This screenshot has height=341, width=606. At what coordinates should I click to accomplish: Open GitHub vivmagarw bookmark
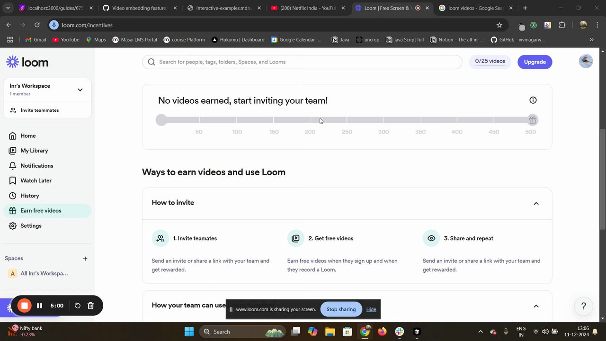point(517,40)
